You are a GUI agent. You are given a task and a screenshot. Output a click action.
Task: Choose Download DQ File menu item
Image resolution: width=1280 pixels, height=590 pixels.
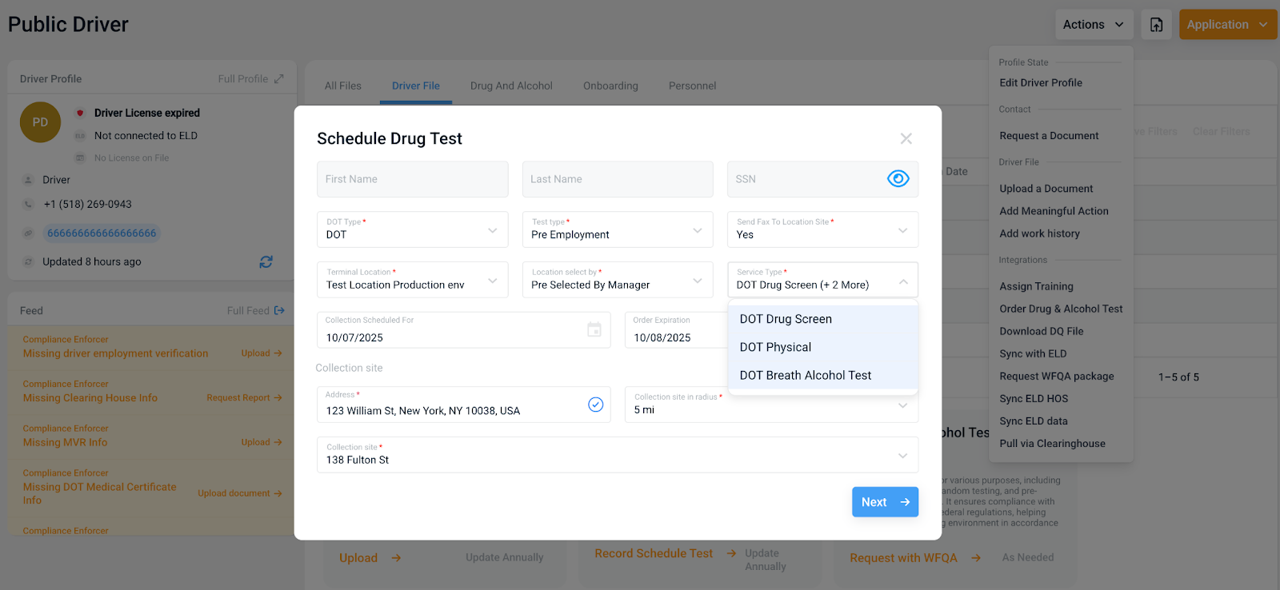pyautogui.click(x=1041, y=331)
